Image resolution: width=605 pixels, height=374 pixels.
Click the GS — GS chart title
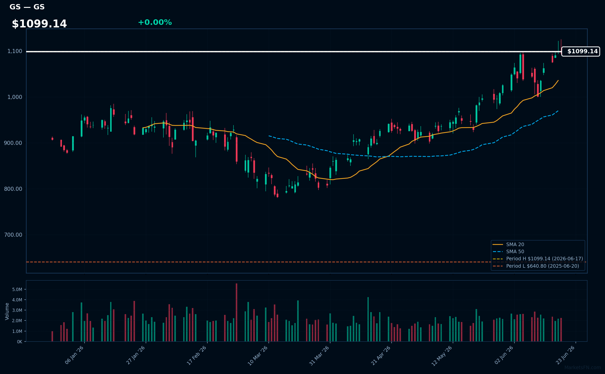coord(27,7)
